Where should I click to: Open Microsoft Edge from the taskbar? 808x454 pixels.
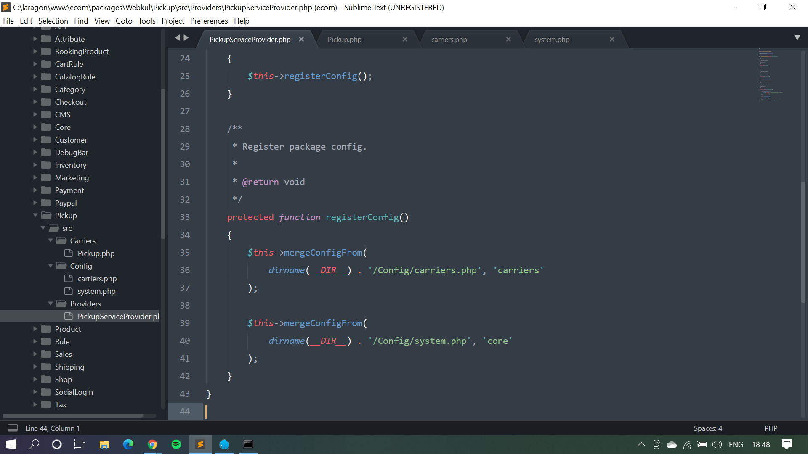coord(128,444)
